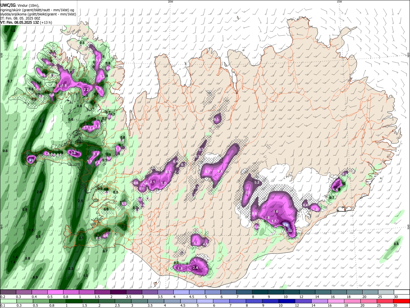The height and width of the screenshot is (308, 410).
Task: Select the white swatch ending the snow legend
Action: point(401,292)
